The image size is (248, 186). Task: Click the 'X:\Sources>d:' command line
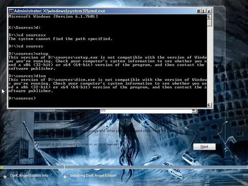24,28
